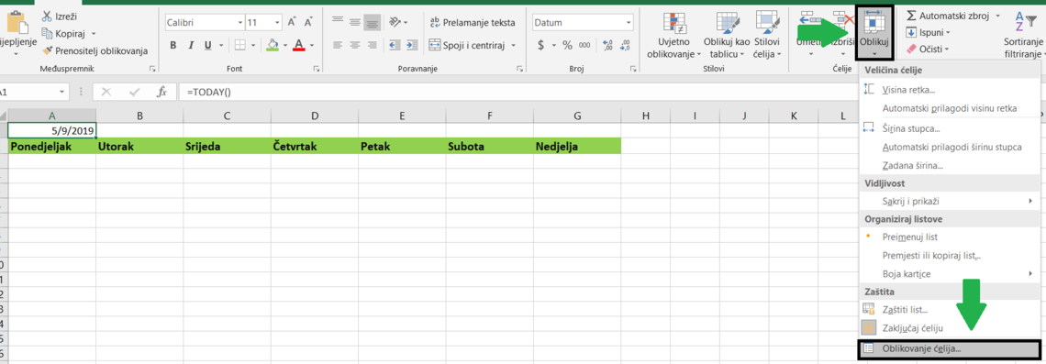Open Uvjetno oblikovanje conditional formatting
1046x364 pixels.
[x=674, y=35]
